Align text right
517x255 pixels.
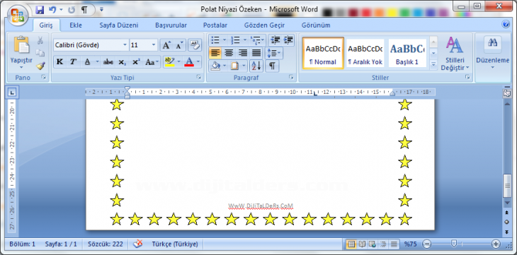pyautogui.click(x=243, y=53)
